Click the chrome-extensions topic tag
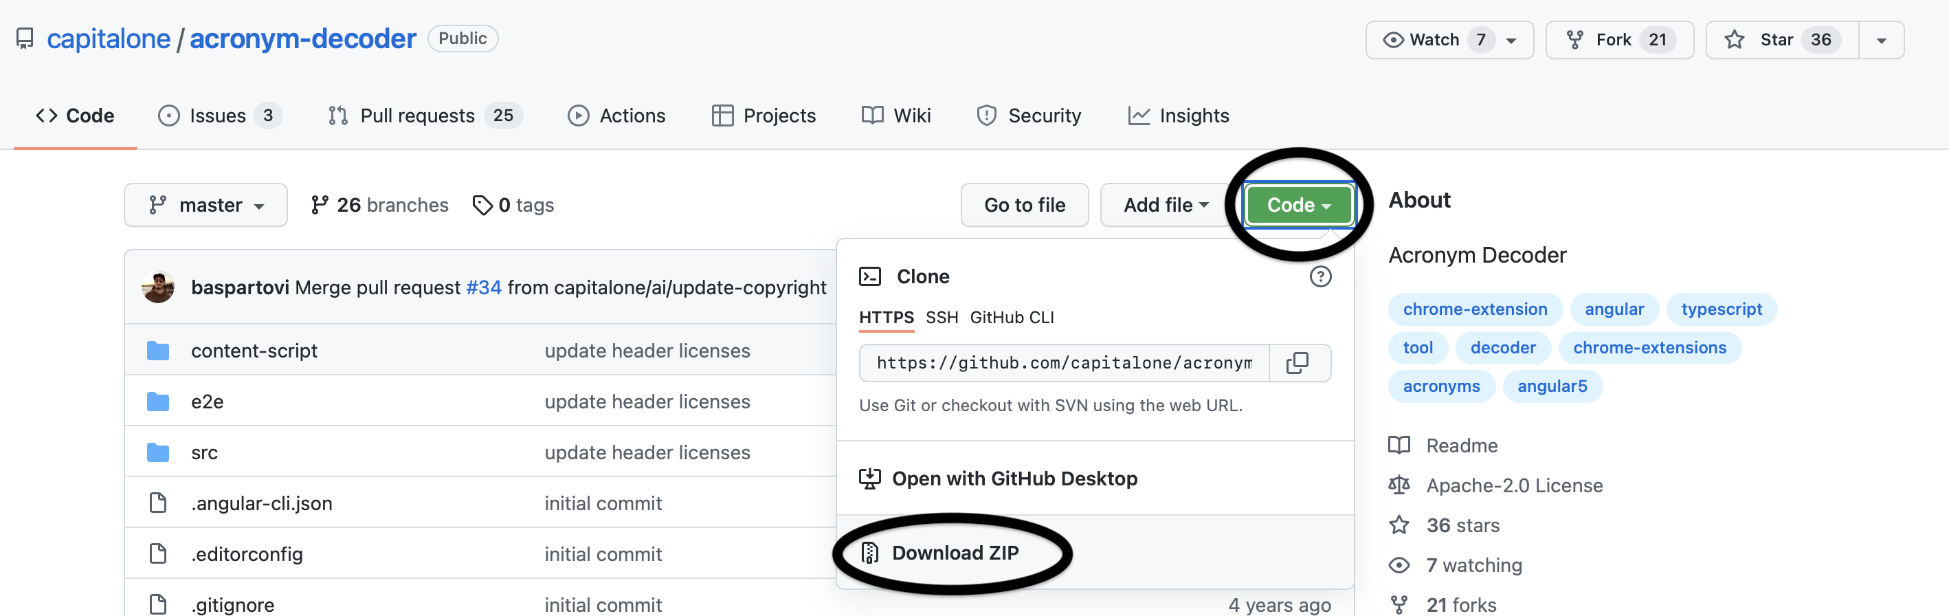The height and width of the screenshot is (616, 1949). [1649, 348]
